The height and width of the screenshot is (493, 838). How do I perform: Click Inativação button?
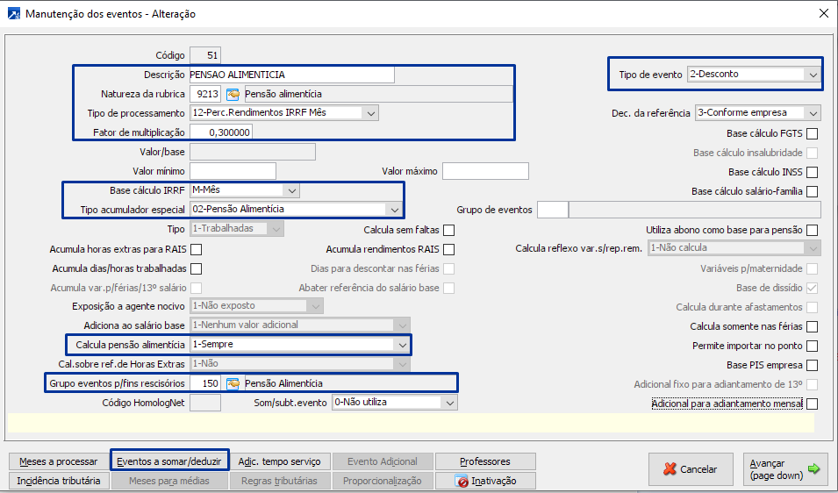tap(485, 481)
